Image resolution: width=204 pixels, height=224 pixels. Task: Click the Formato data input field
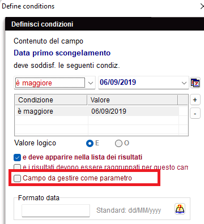(56, 210)
